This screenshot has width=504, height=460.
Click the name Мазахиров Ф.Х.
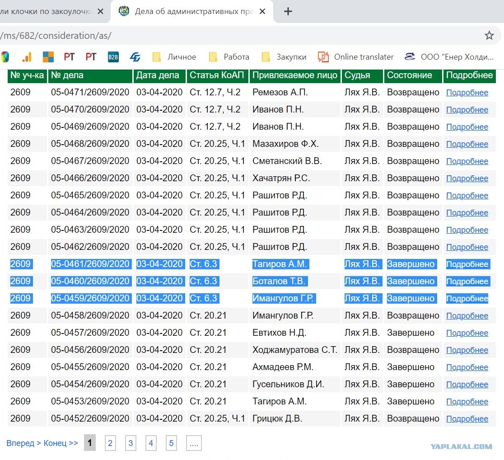coord(285,144)
